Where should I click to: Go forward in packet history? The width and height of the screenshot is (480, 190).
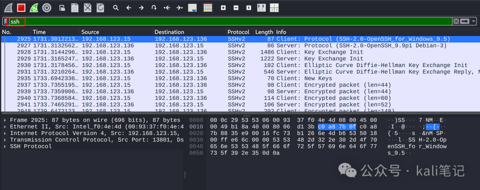click(141, 8)
